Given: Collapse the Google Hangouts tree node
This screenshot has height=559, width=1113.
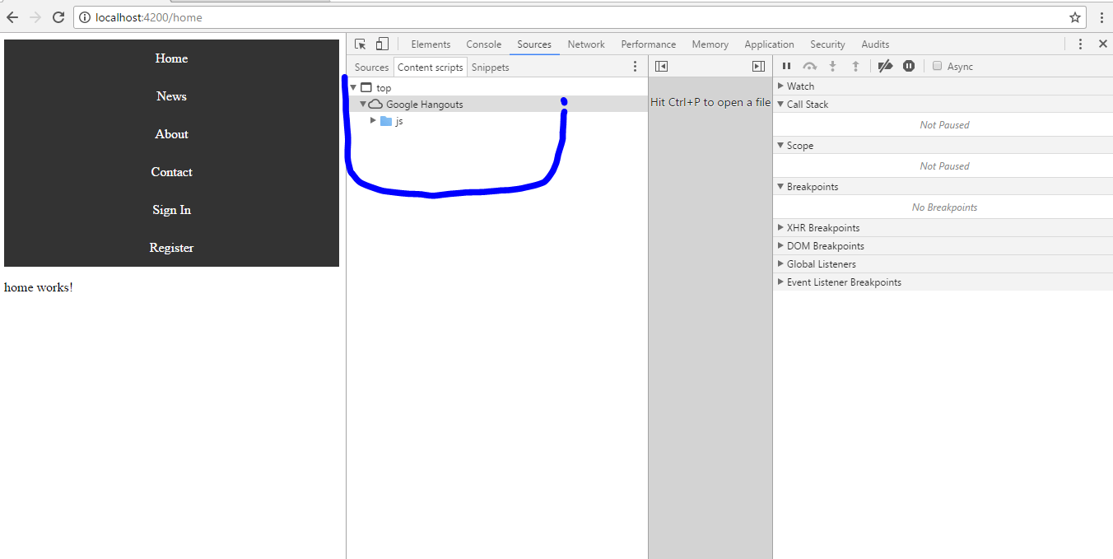Looking at the screenshot, I should click(x=363, y=105).
